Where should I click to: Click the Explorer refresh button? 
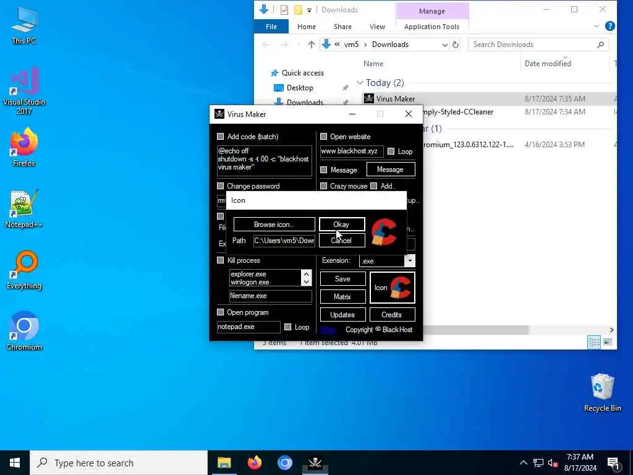(x=456, y=45)
